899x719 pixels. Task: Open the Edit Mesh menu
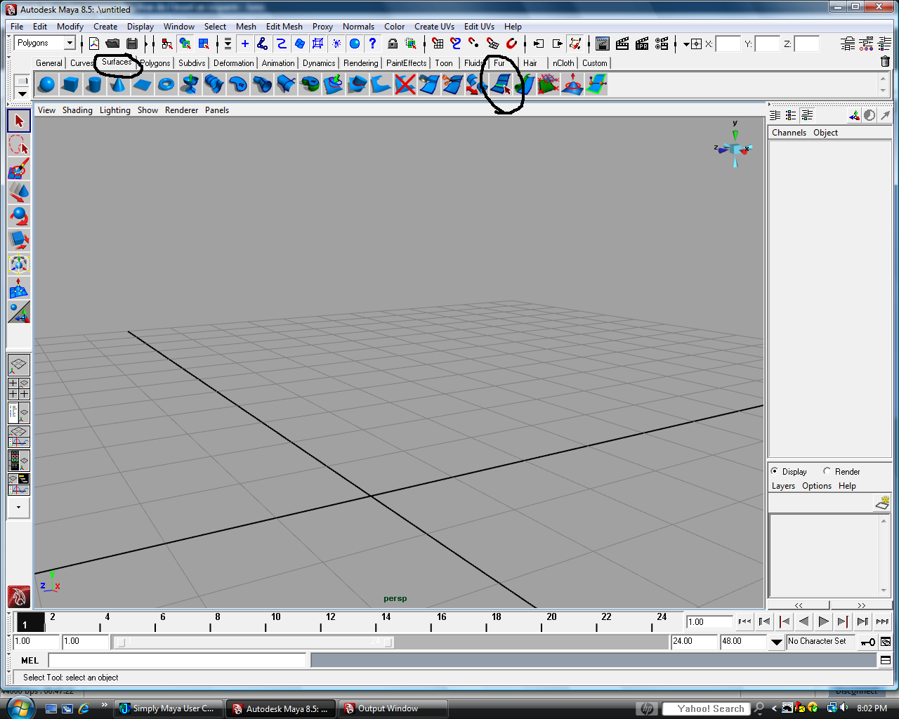click(284, 27)
